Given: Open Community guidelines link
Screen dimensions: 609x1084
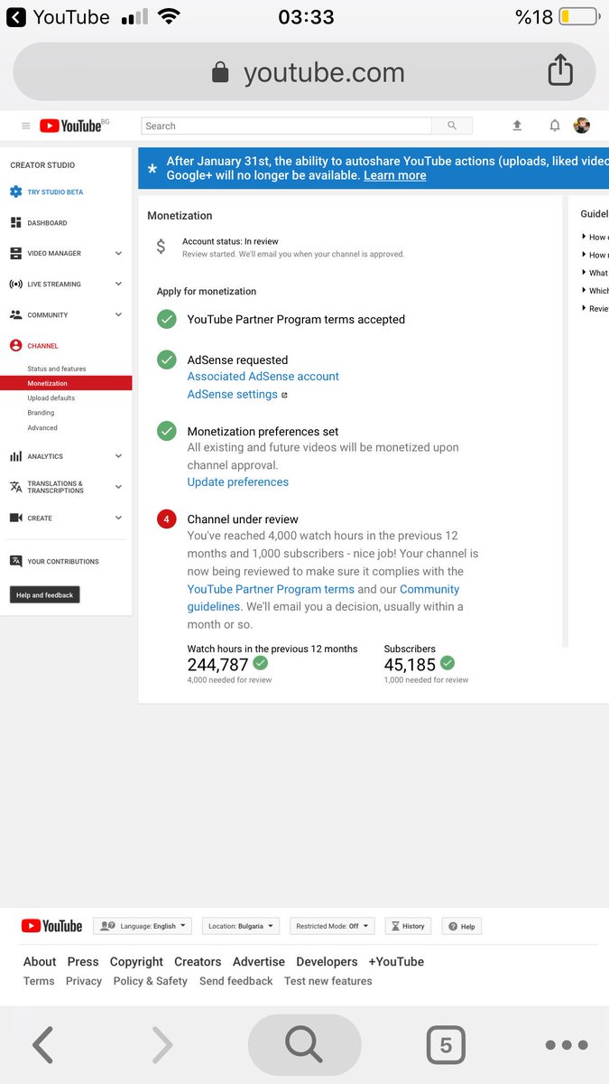Looking at the screenshot, I should pyautogui.click(x=323, y=598).
